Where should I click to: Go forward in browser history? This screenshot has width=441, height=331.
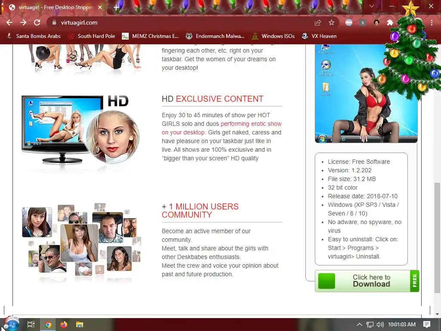pos(23,22)
